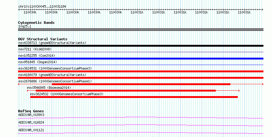Screen dimensions: 272x137
Task: Select the thick blue nsv1052255 bar
Action: [x=141, y=59]
